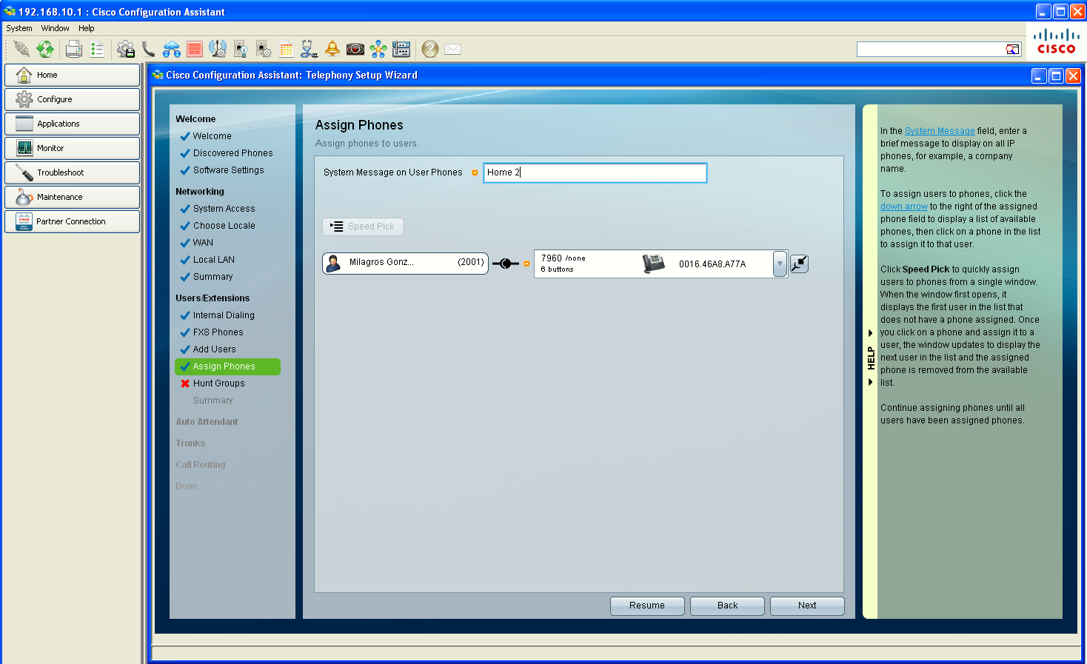The height and width of the screenshot is (664, 1087).
Task: Open the orange calendar grid icon
Action: tap(287, 49)
